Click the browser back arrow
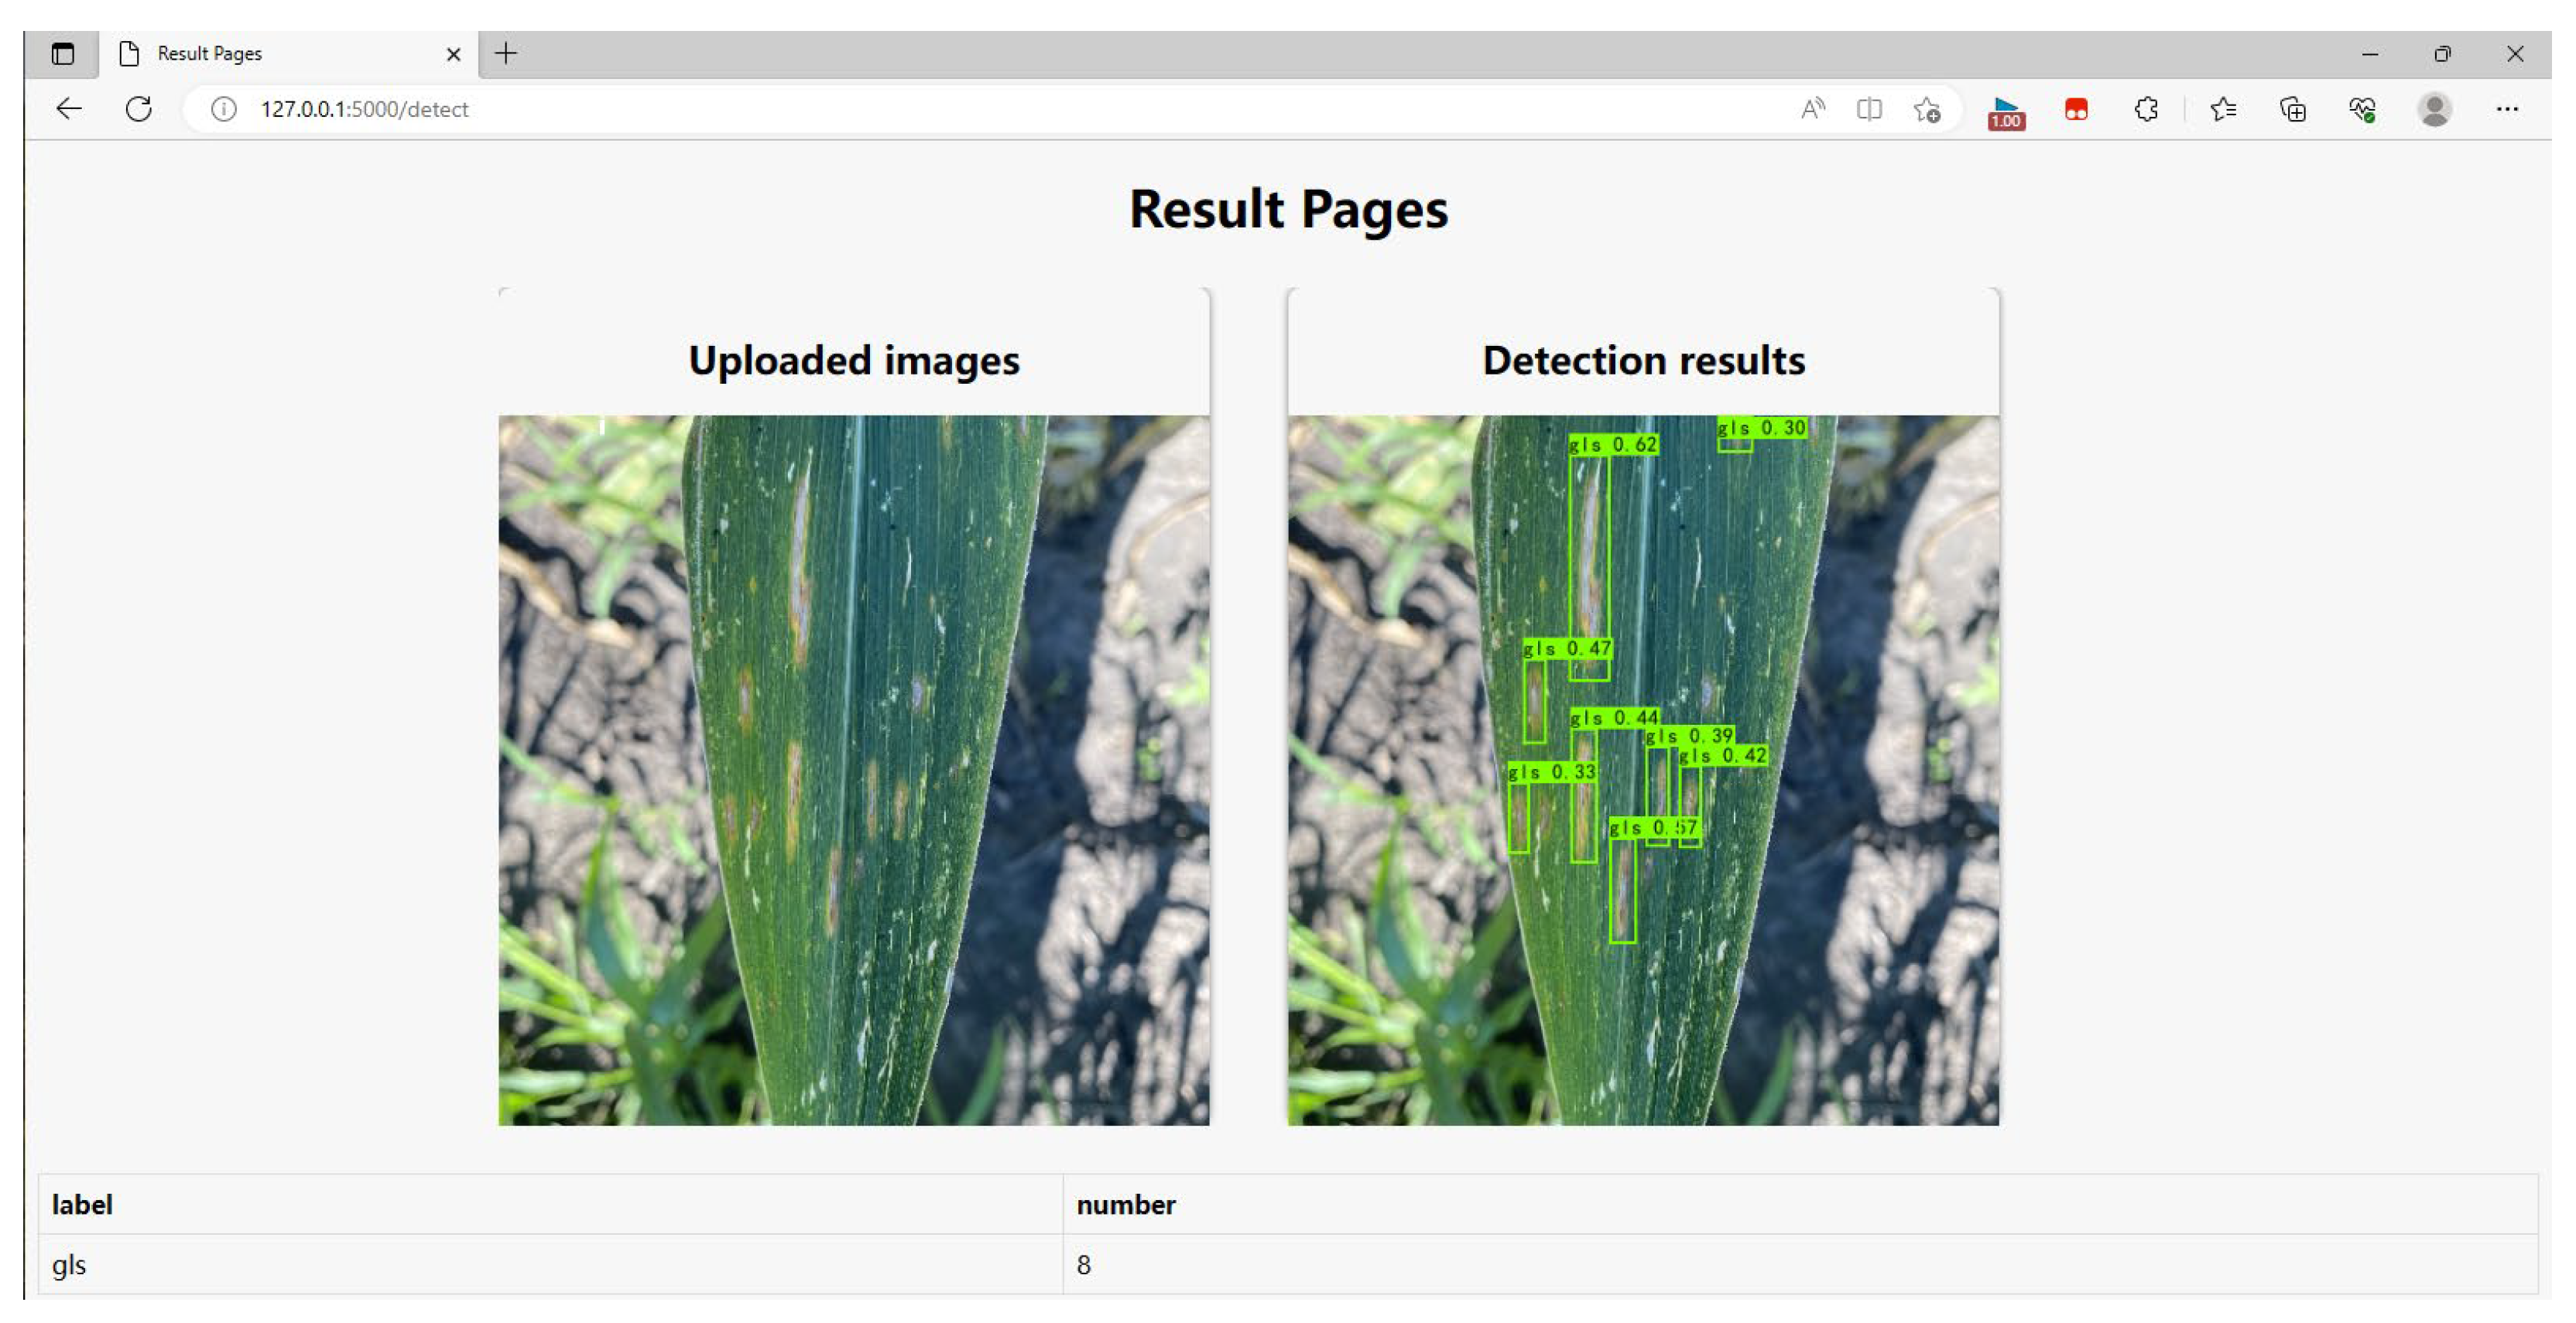Image resolution: width=2576 pixels, height=1323 pixels. (x=69, y=109)
